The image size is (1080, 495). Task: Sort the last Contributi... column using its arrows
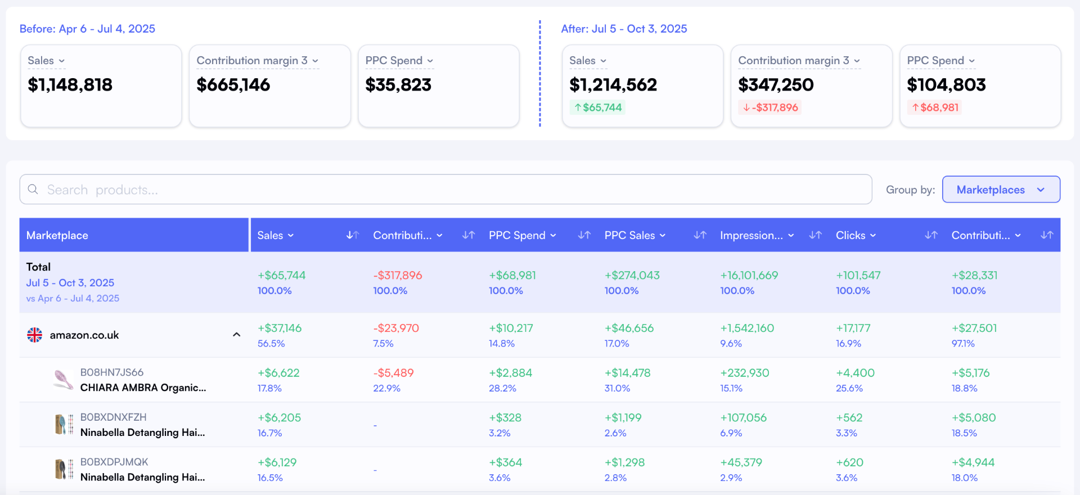pos(1047,235)
